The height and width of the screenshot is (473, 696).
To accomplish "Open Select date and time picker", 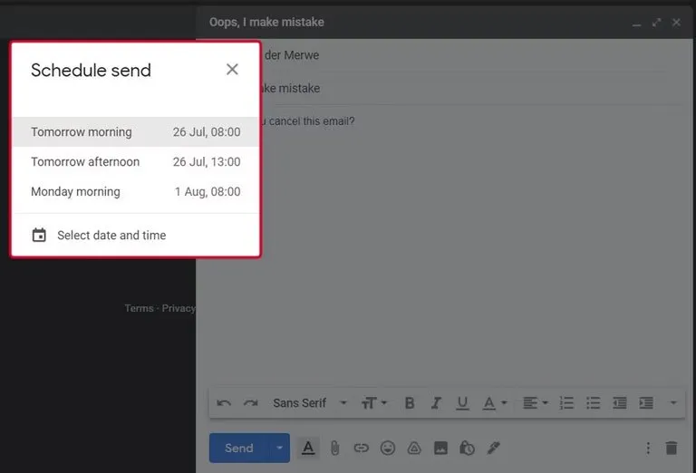I will pyautogui.click(x=111, y=236).
